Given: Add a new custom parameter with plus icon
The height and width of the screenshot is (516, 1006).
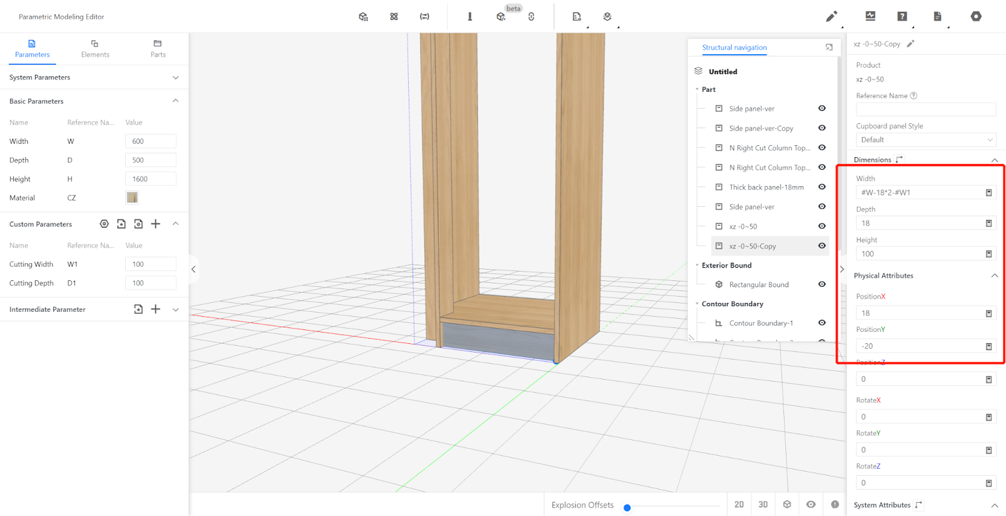Looking at the screenshot, I should [x=156, y=224].
